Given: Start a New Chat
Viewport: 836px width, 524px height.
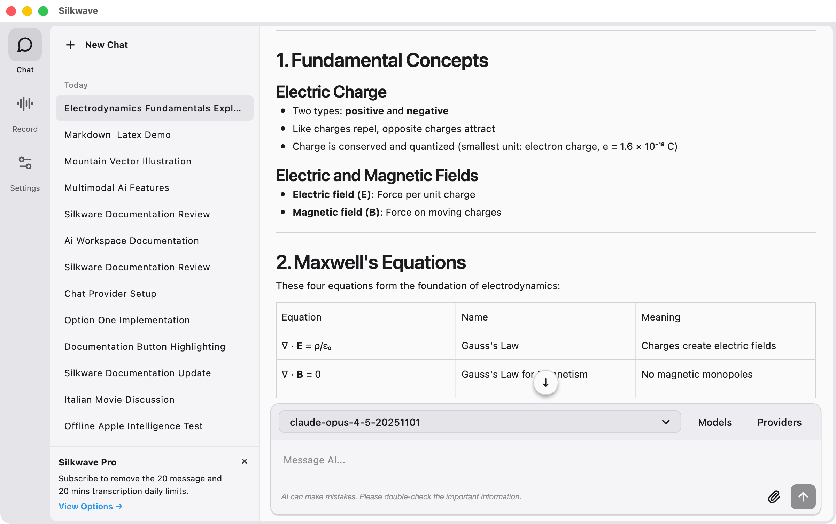Looking at the screenshot, I should pos(106,45).
